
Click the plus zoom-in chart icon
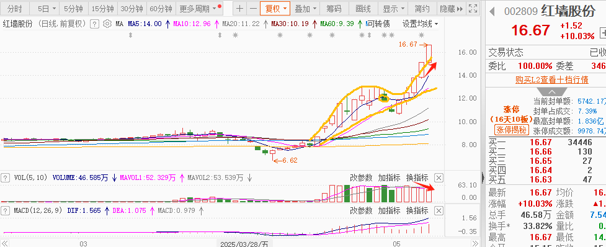pos(239,9)
